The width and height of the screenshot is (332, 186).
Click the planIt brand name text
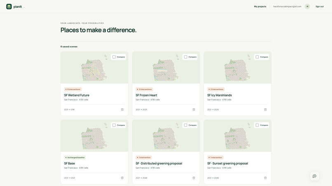tap(18, 7)
